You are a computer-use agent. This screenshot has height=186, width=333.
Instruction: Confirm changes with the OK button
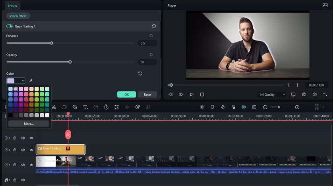pos(127,95)
